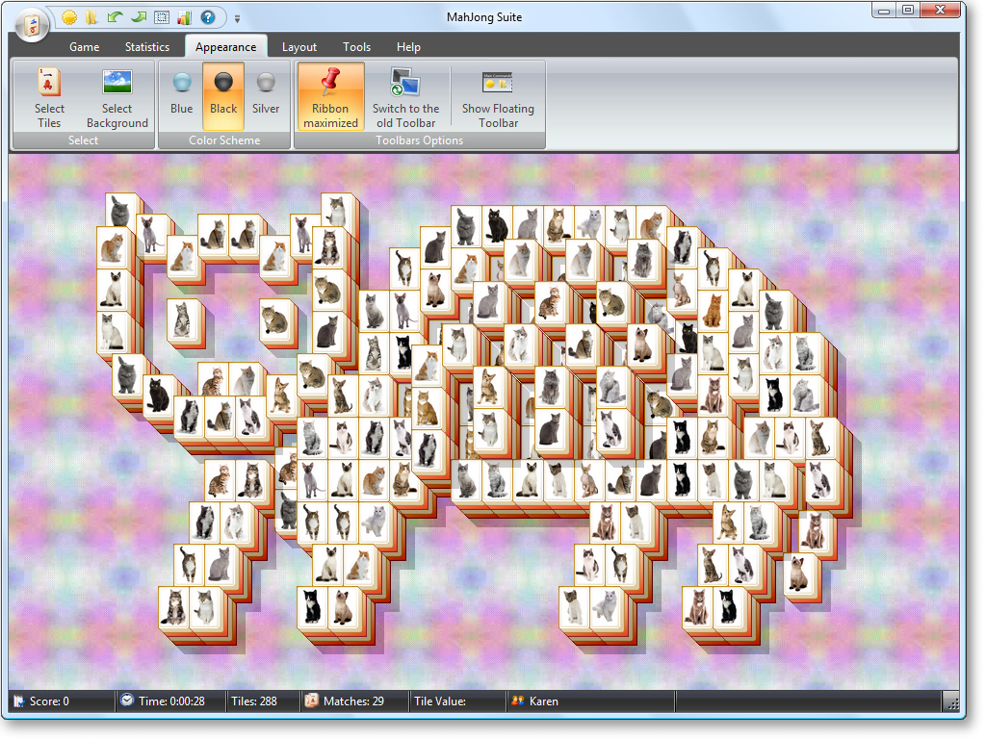Open the Statistics ribbon tab
Screen dimensions: 986x739
(x=147, y=47)
